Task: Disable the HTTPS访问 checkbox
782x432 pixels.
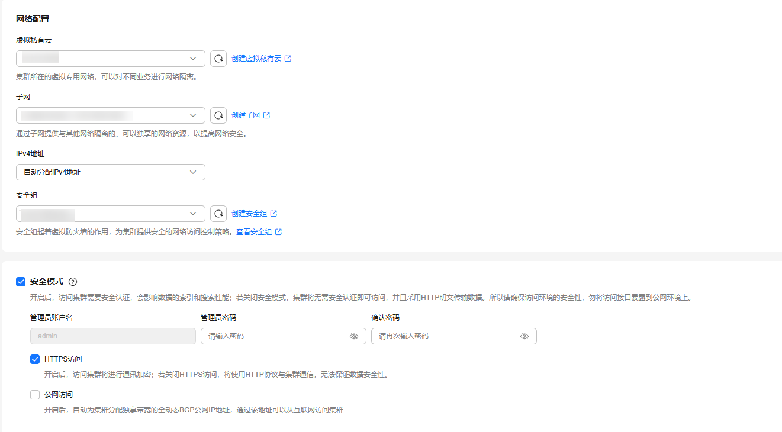Action: pos(35,359)
